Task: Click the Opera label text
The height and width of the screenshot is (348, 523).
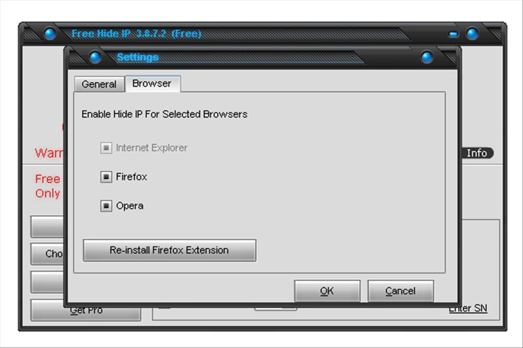Action: click(x=130, y=206)
